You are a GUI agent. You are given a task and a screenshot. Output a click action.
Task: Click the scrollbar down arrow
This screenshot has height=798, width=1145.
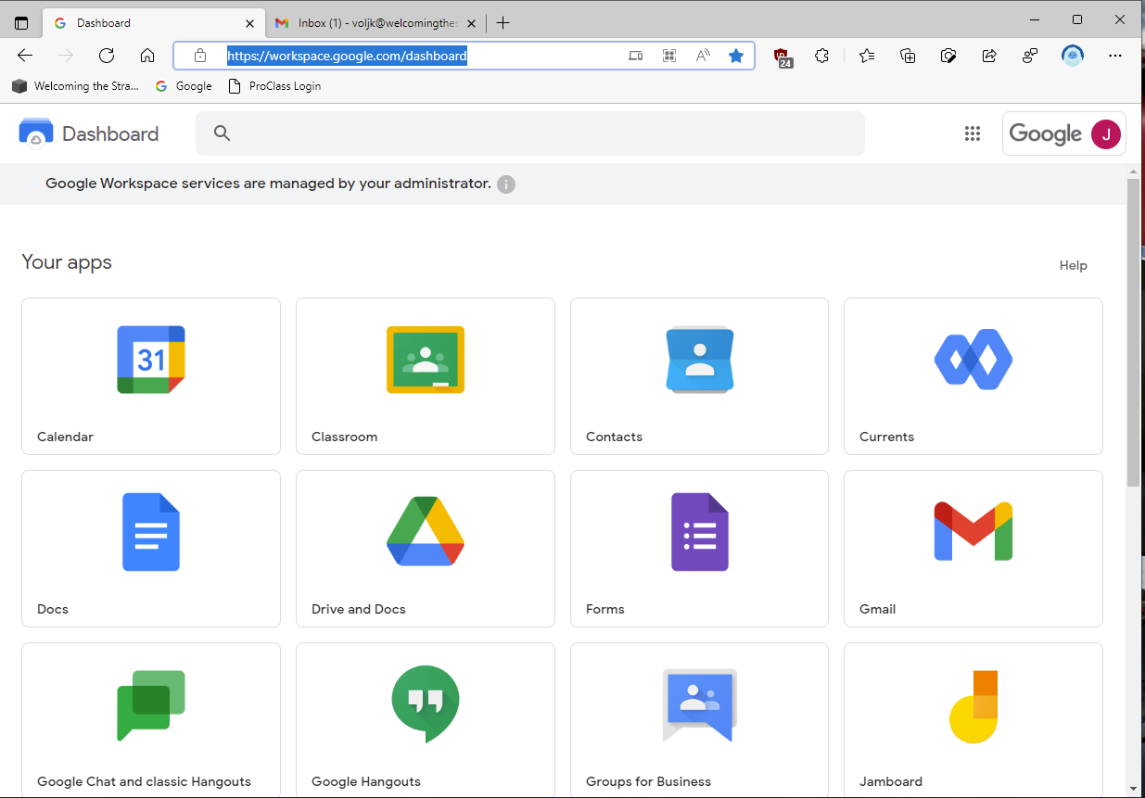pyautogui.click(x=1133, y=789)
